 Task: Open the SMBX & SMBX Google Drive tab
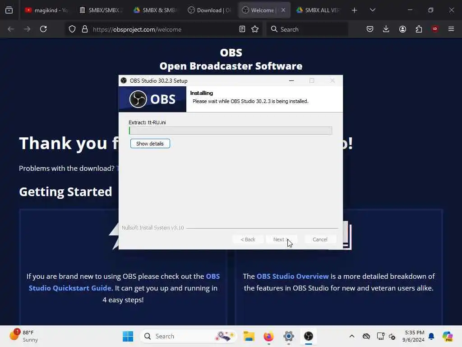pyautogui.click(x=155, y=10)
